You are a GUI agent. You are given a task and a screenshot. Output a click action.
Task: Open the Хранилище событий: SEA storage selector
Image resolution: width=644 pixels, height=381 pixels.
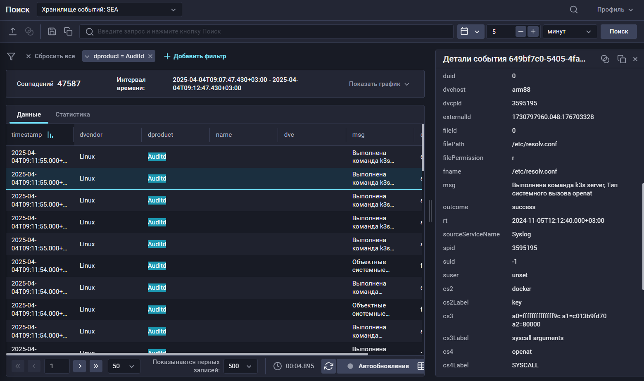click(x=109, y=10)
